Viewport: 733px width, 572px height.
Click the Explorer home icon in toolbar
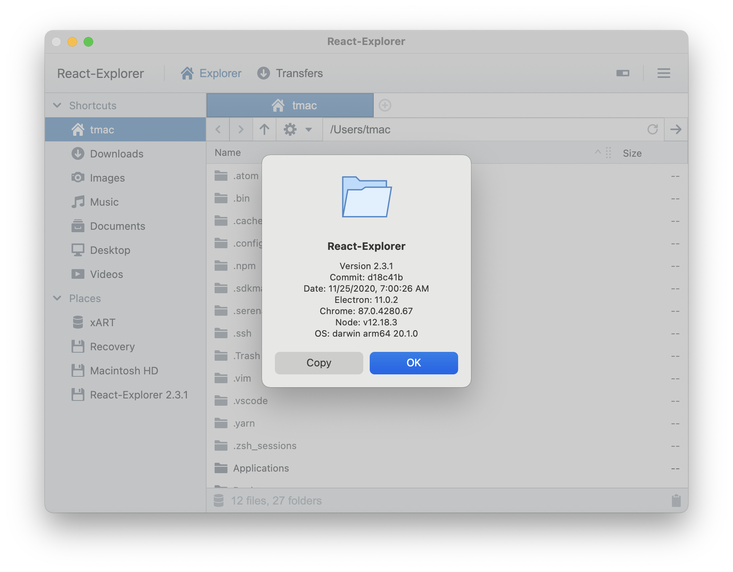click(187, 73)
